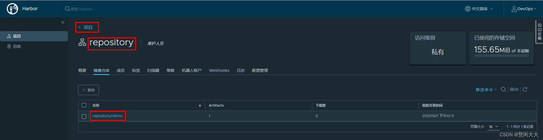
Task: Switch to the 概要 tab
Action: coord(82,70)
